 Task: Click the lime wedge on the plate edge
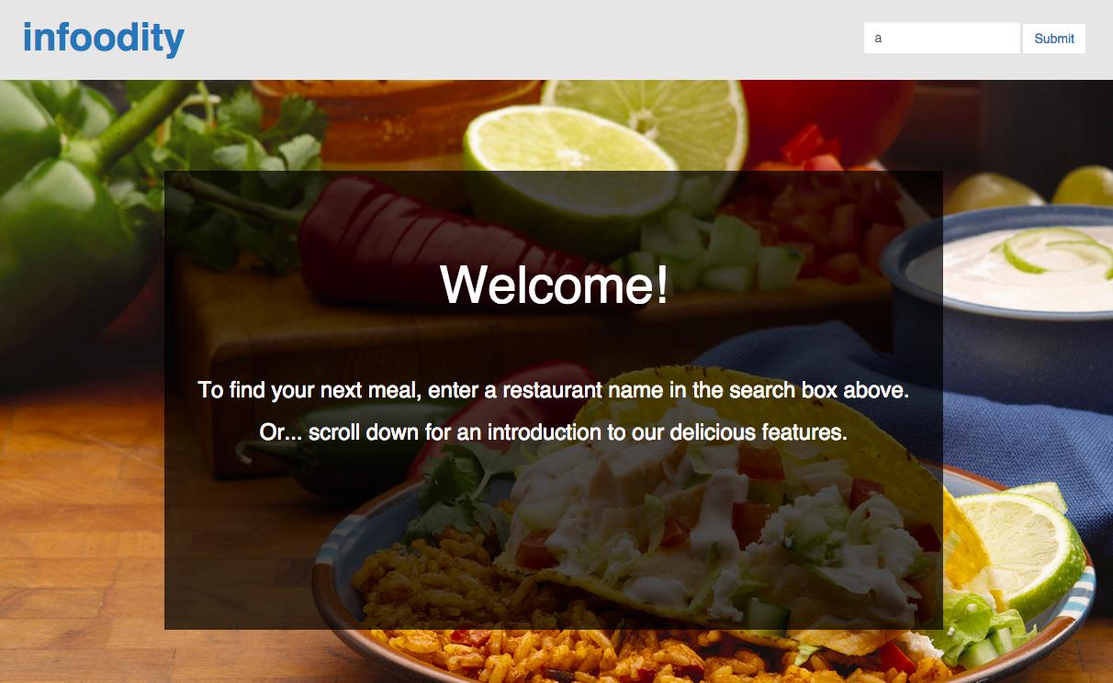coord(1019,546)
